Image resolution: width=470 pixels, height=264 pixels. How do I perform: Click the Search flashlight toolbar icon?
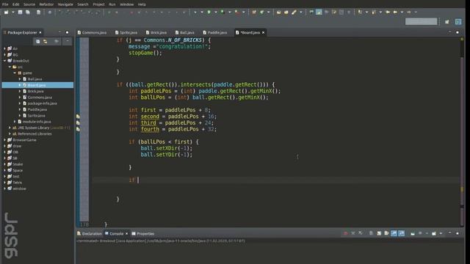[294, 12]
